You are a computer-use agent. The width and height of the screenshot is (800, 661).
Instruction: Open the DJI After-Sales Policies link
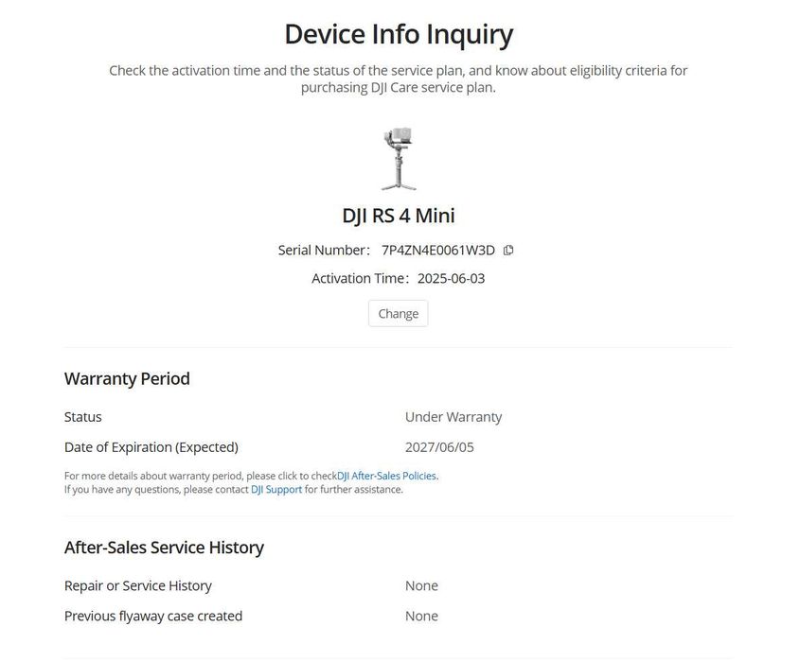point(386,476)
